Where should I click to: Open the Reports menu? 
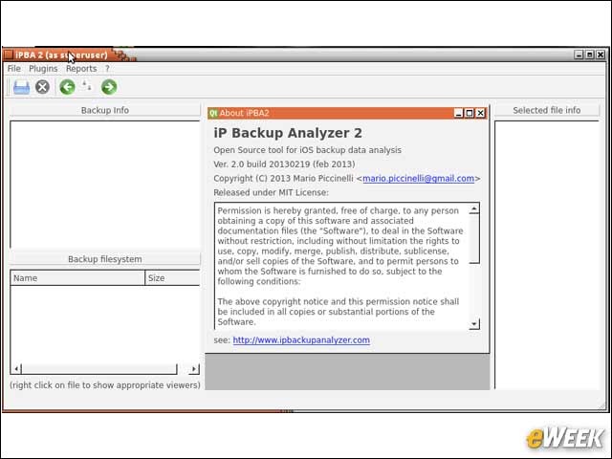[x=81, y=69]
